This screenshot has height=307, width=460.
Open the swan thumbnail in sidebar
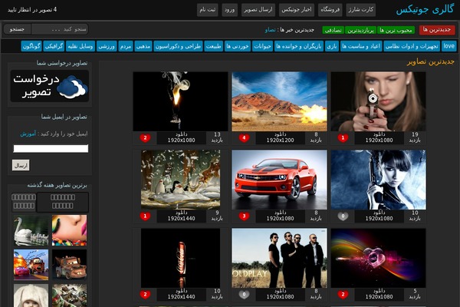(31, 230)
